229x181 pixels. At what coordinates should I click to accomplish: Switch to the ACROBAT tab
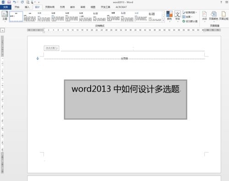pos(121,7)
